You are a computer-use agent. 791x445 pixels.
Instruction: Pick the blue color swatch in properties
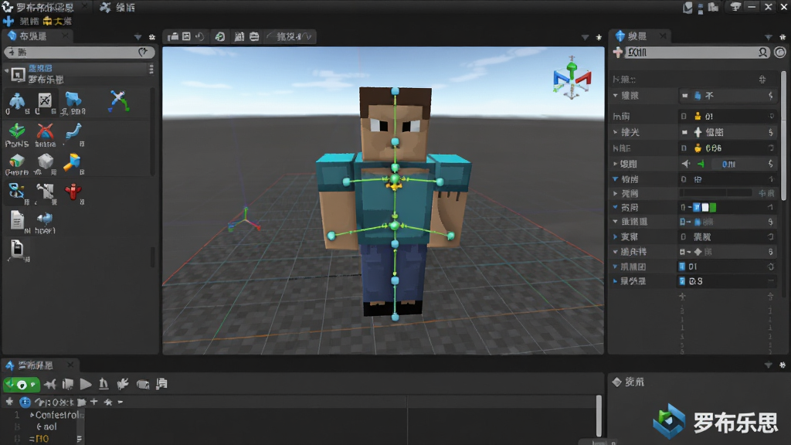pos(697,207)
